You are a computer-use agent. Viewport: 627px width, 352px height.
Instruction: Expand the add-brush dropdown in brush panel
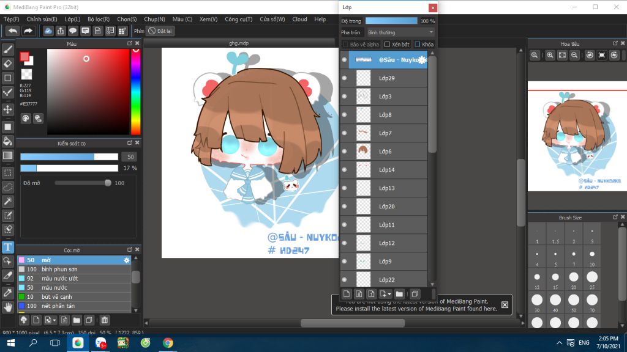(x=54, y=320)
